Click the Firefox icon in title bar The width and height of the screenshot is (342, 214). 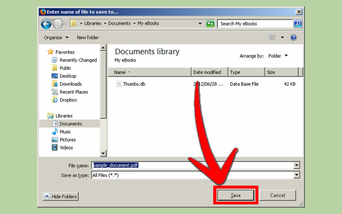[43, 12]
